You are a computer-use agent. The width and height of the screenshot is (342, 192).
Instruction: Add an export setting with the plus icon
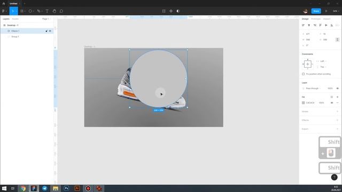click(x=337, y=129)
